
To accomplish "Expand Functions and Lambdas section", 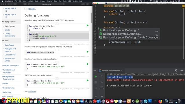I will (2, 70).
